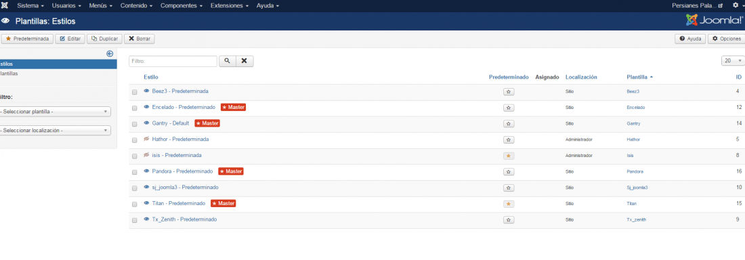
Task: Click the Joomla logo icon in the top bar
Action: (5, 5)
